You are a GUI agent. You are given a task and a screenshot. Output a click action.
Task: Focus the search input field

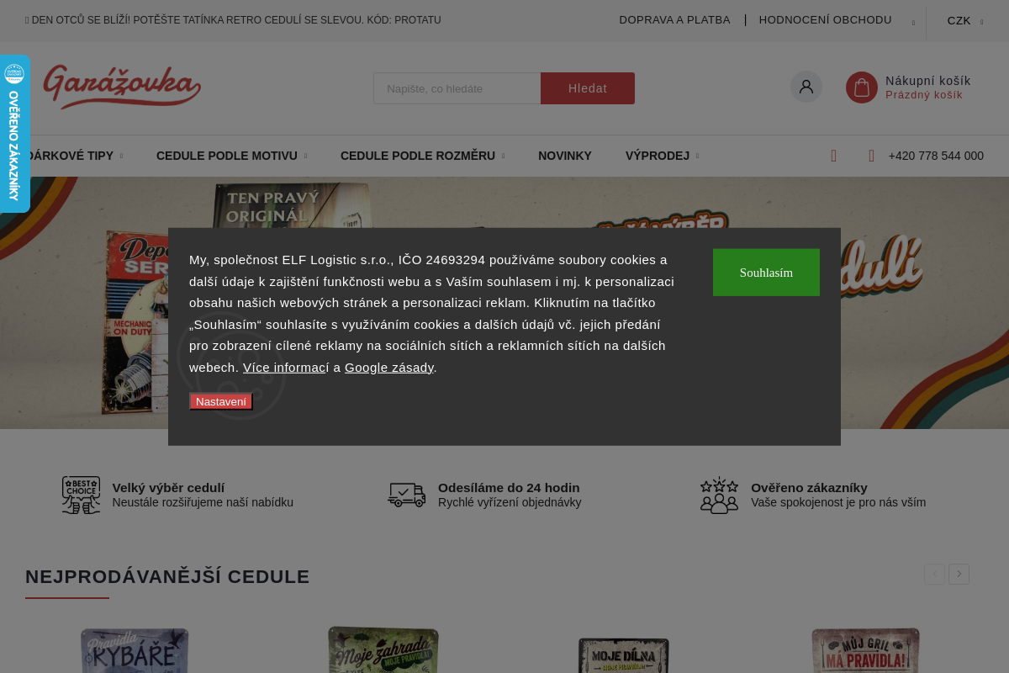point(457,88)
